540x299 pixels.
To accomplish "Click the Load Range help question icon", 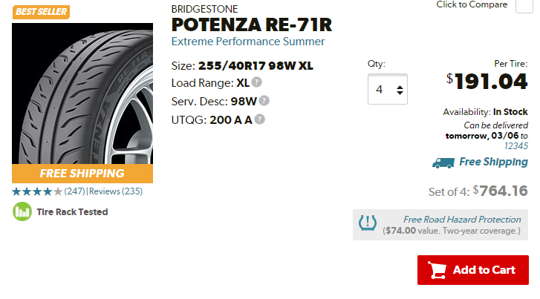I will coord(257,83).
